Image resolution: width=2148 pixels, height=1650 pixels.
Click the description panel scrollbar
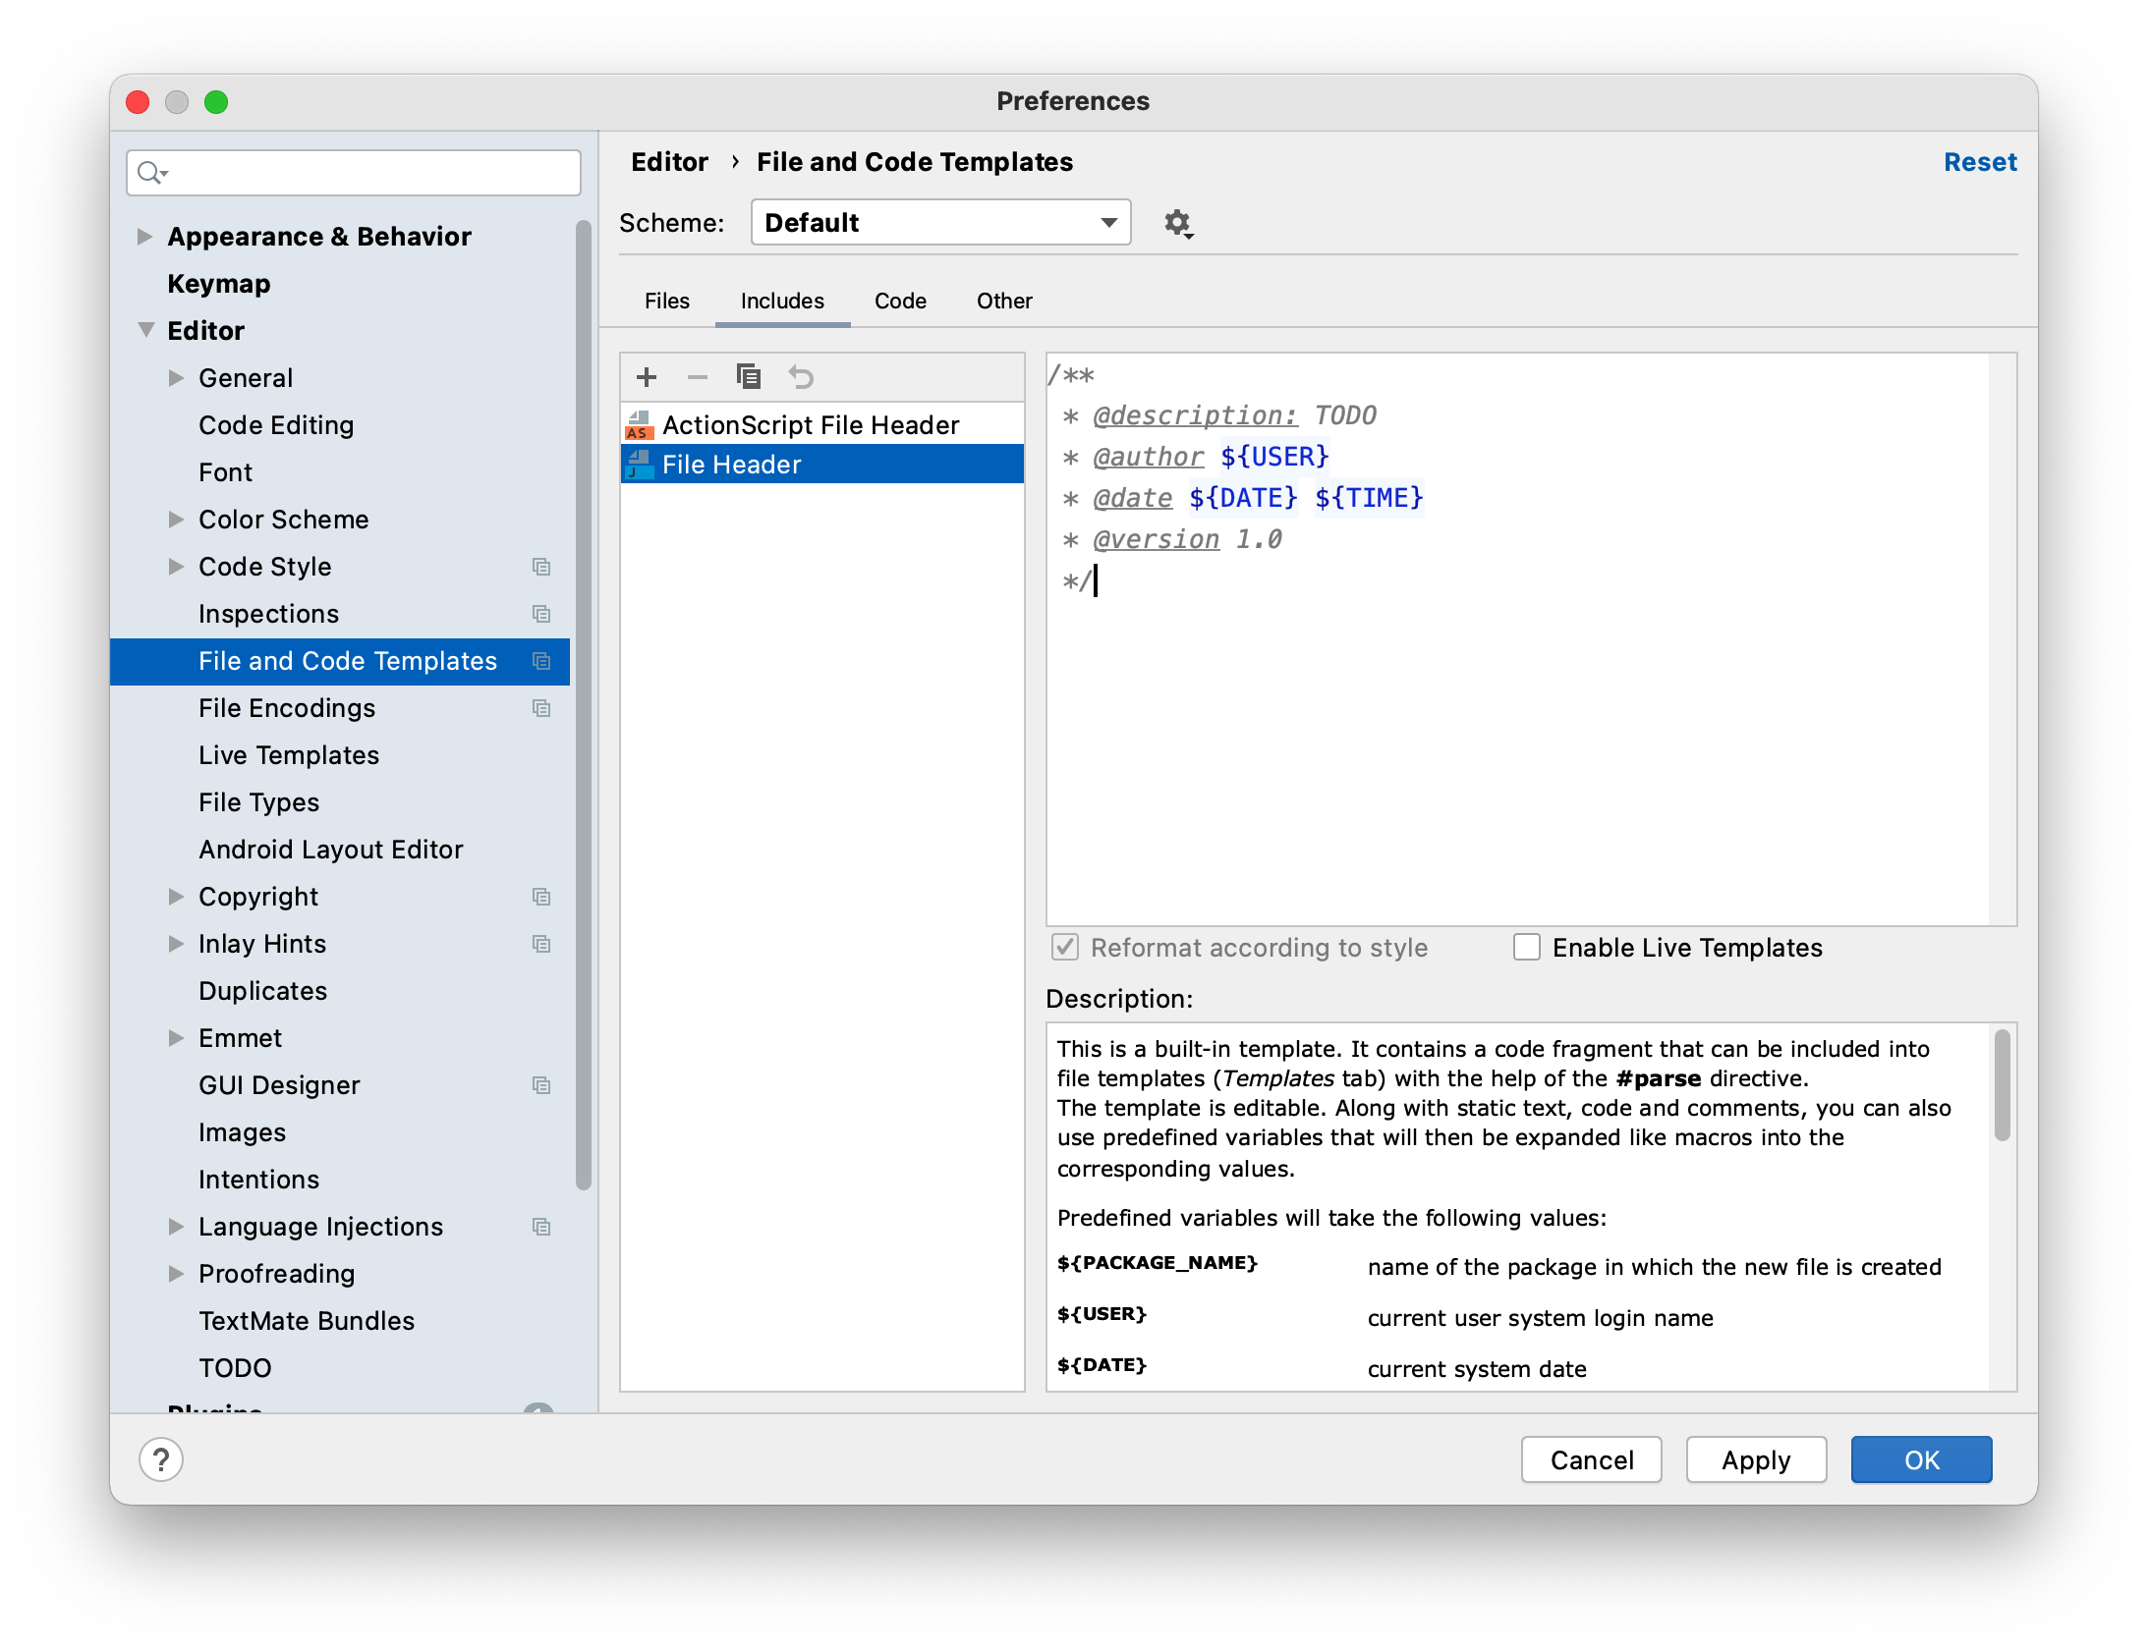(x=2003, y=1085)
